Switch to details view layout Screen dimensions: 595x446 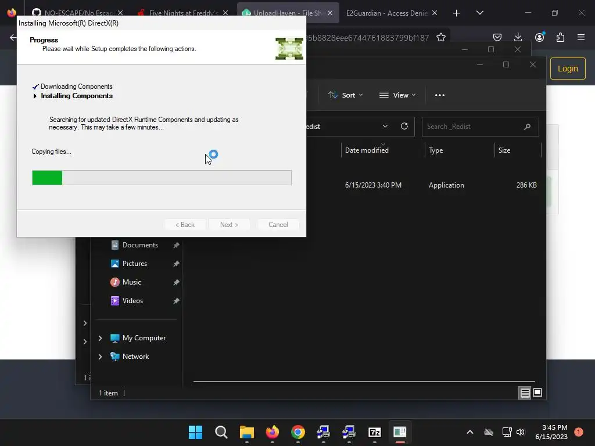[x=525, y=393]
